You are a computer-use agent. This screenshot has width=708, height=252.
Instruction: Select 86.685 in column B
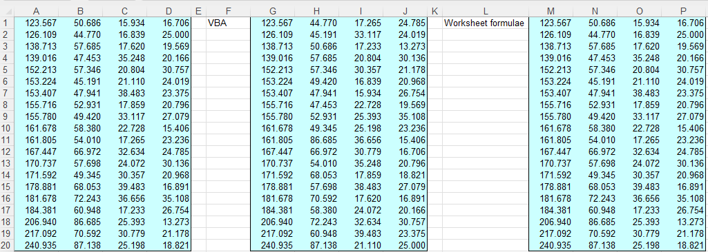click(x=80, y=222)
